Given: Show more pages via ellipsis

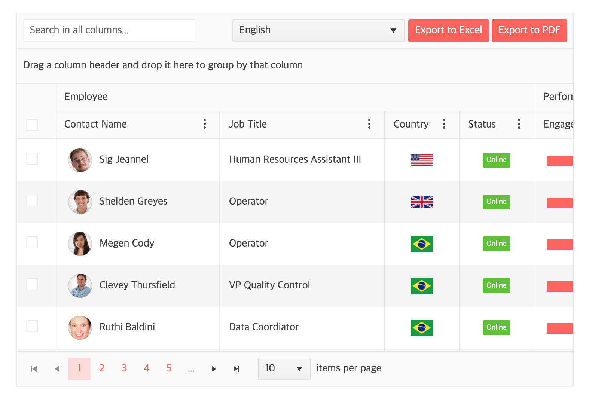Looking at the screenshot, I should coord(191,369).
